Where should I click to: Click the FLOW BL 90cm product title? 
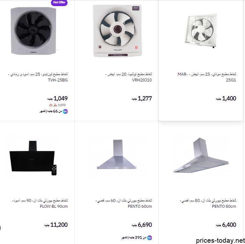click(x=40, y=203)
